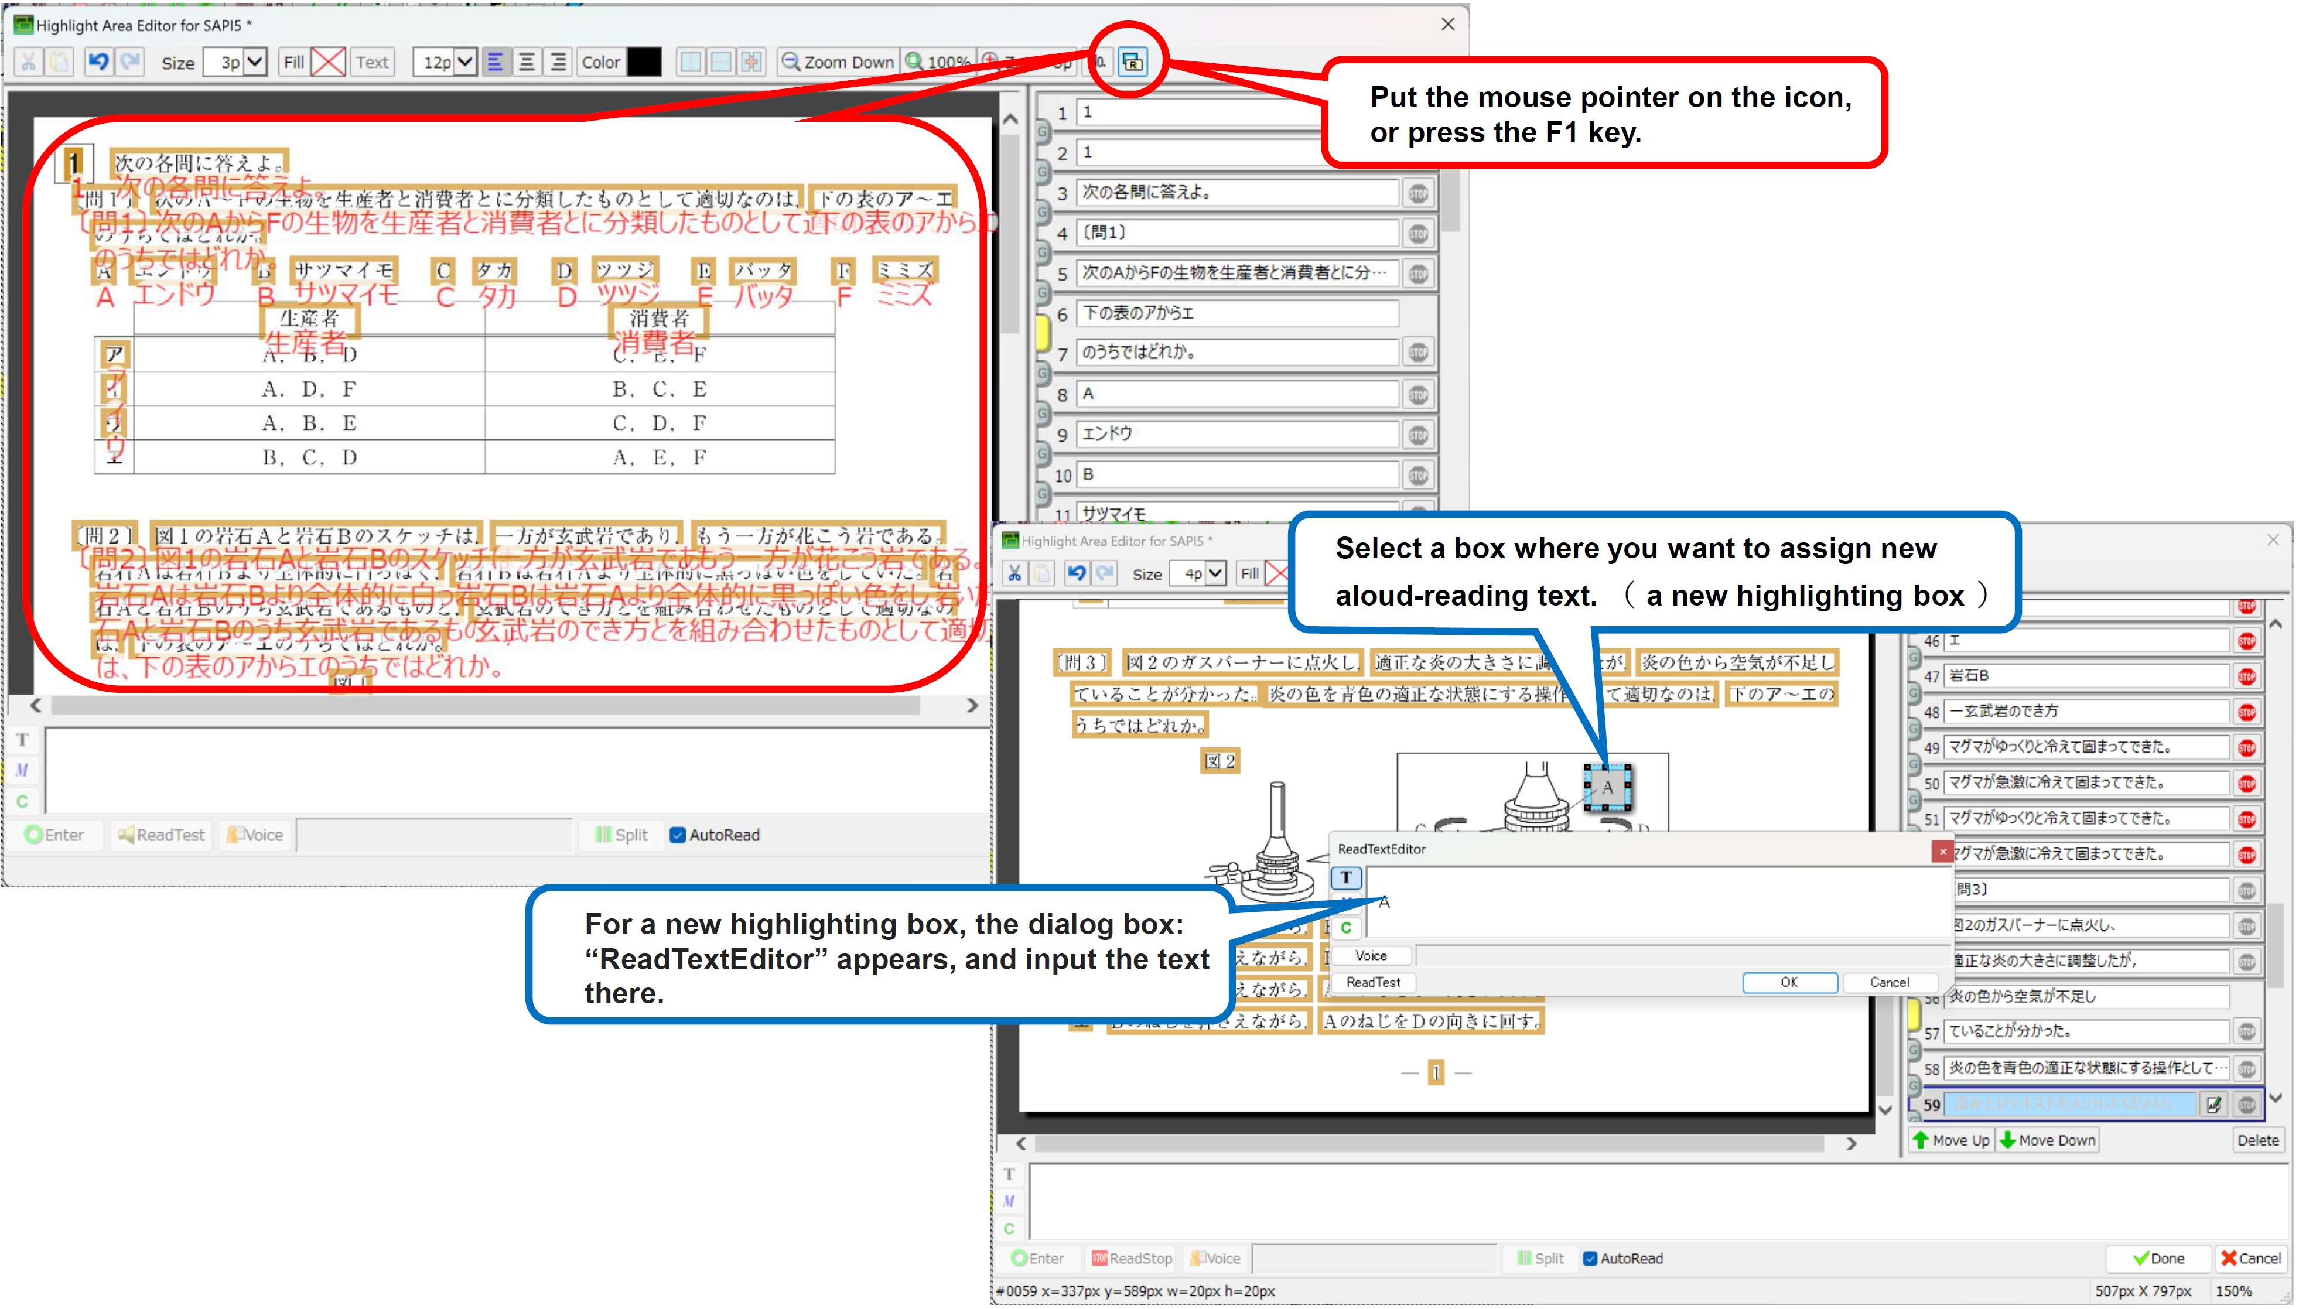2299x1309 pixels.
Task: Click the edit pencil icon on row 59
Action: tap(2215, 1105)
